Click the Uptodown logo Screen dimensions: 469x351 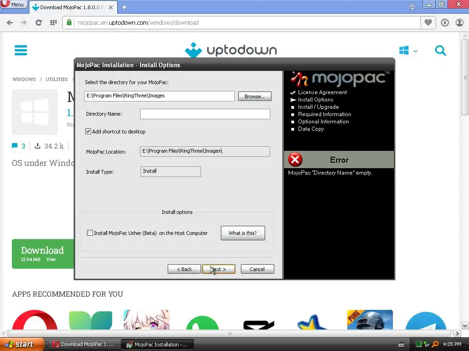[231, 50]
